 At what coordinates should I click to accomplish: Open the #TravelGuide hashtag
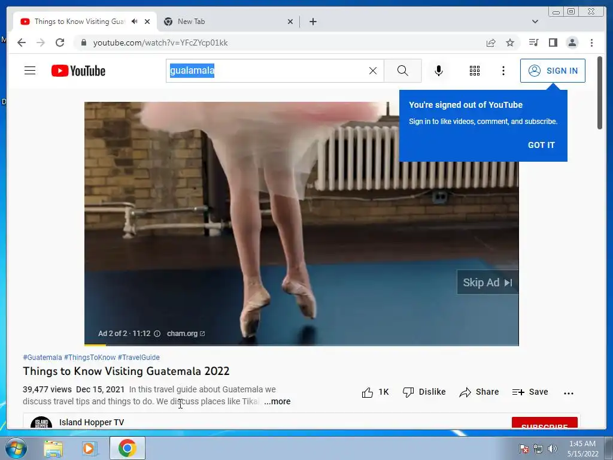pyautogui.click(x=139, y=358)
